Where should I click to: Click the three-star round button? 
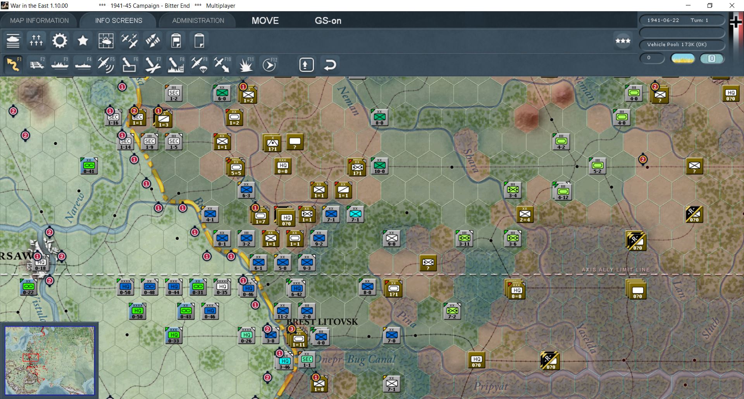pos(623,41)
